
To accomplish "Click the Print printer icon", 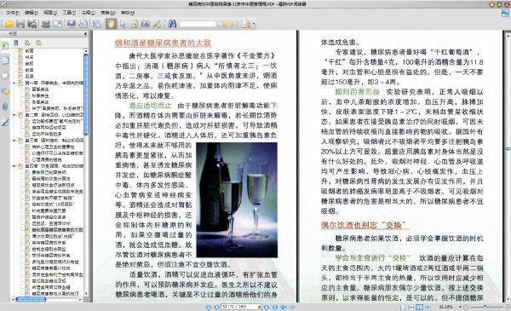I will pyautogui.click(x=46, y=24).
